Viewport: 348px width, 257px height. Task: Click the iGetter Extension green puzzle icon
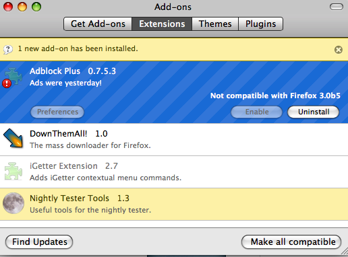pos(13,171)
